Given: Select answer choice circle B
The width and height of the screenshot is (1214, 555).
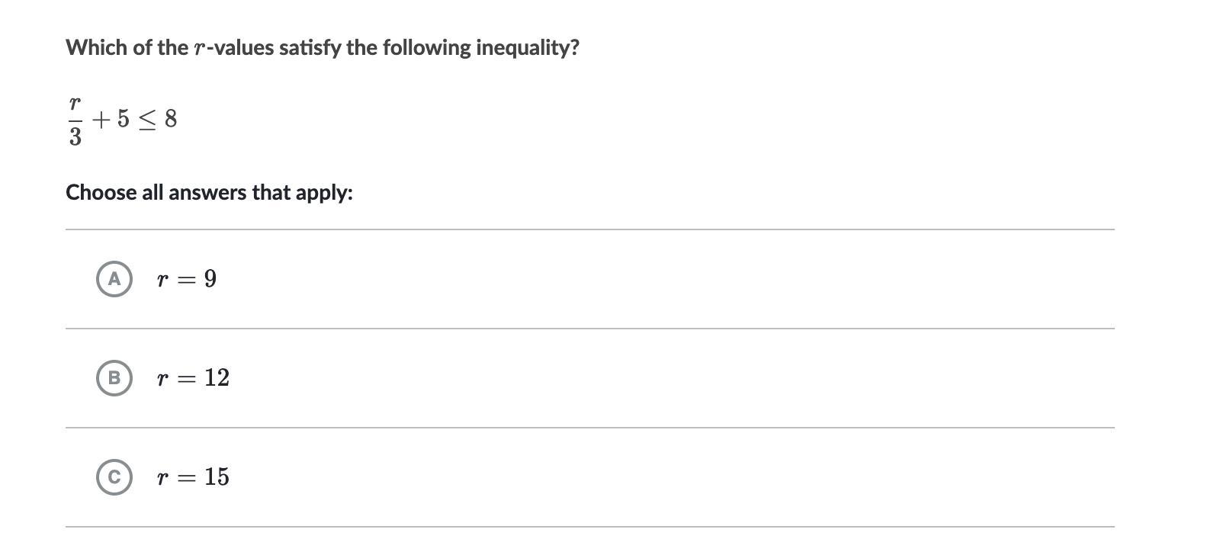Looking at the screenshot, I should click(114, 378).
